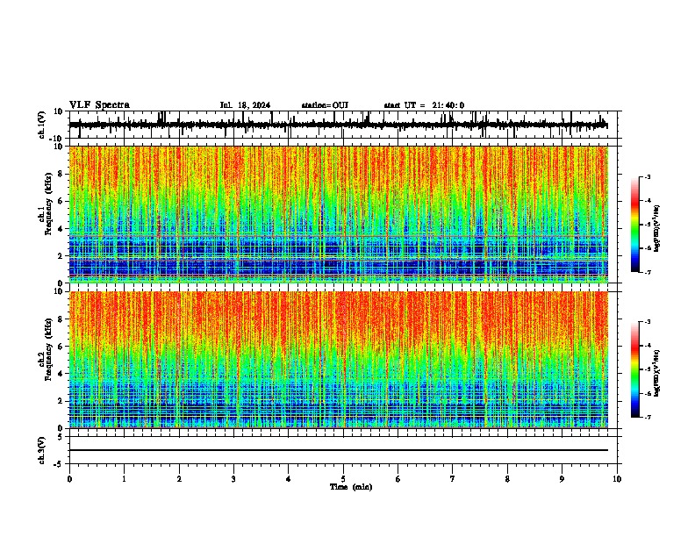Click the ch.1 spectrogram panel
This screenshot has height=537, width=695.
pyautogui.click(x=339, y=214)
